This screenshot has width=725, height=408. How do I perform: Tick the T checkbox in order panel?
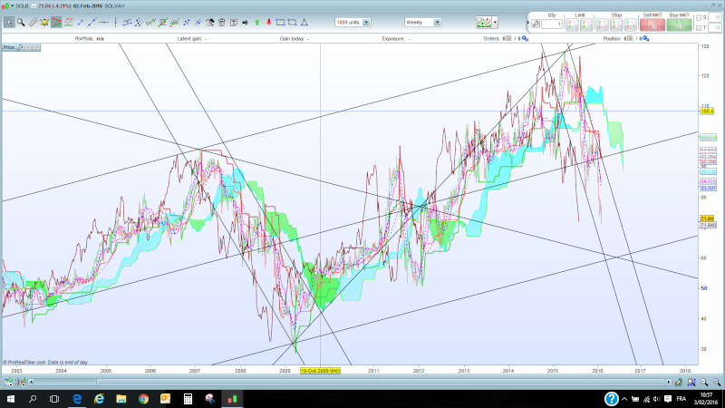click(x=699, y=28)
